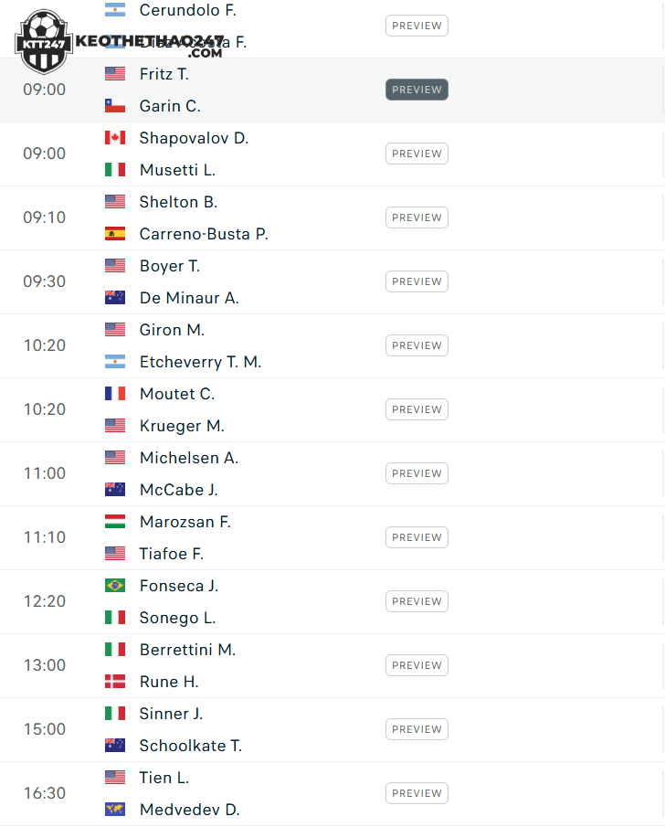The height and width of the screenshot is (827, 665).
Task: Select player name Etcheverry T. M.
Action: (x=200, y=362)
